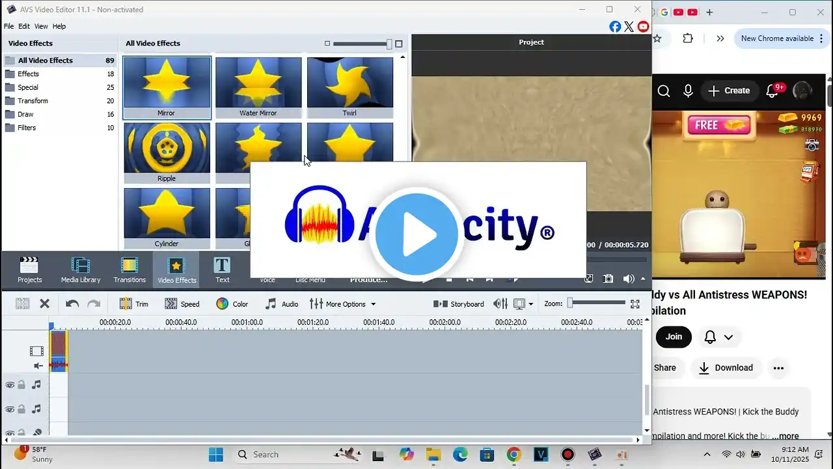Click the Download button on YouTube
Viewport: 833px width, 469px height.
(x=726, y=368)
